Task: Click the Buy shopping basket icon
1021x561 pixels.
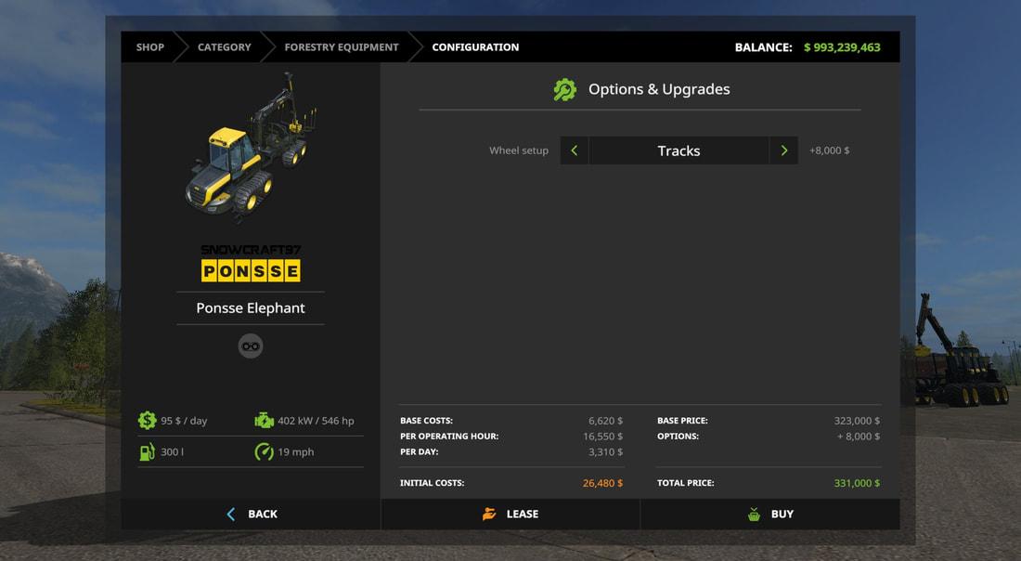Action: tap(755, 514)
